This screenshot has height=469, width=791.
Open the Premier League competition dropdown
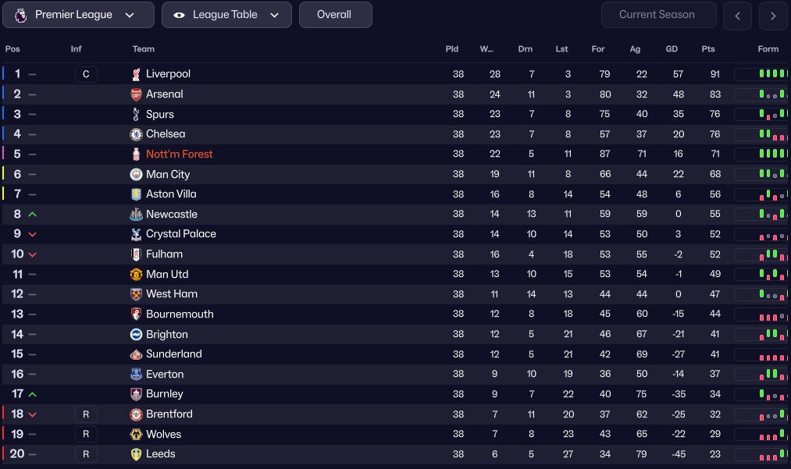(x=78, y=15)
